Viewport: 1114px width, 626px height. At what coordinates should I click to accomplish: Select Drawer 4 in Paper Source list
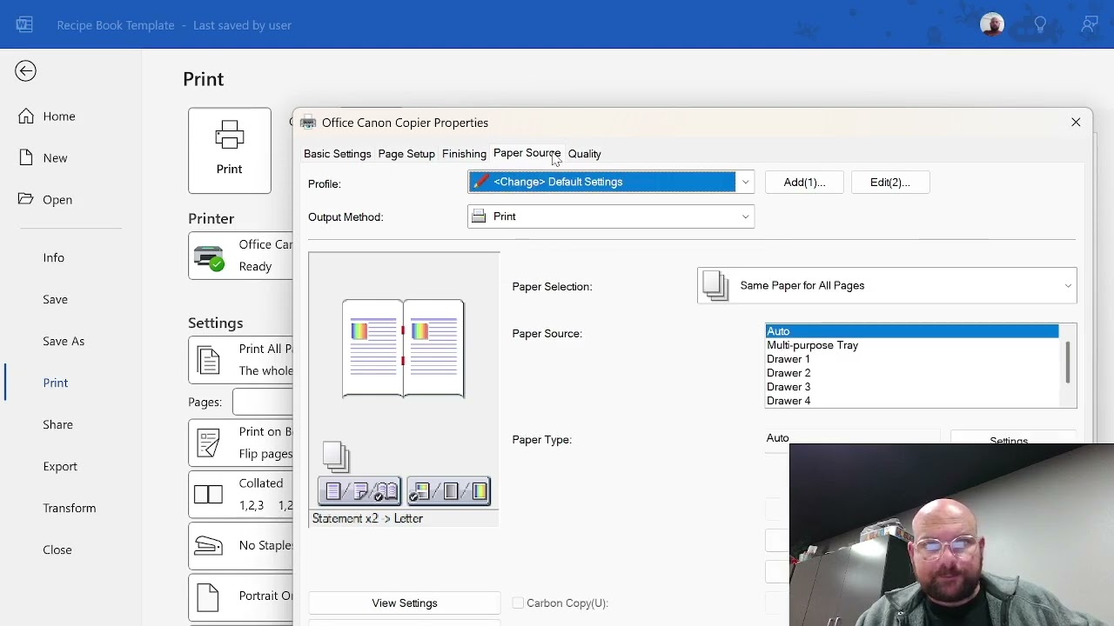911,401
